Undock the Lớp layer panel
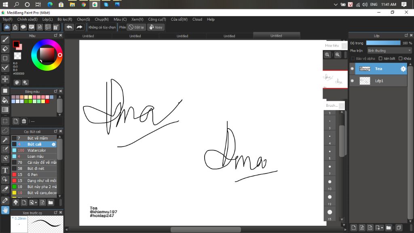This screenshot has height=233, width=414. (406, 36)
